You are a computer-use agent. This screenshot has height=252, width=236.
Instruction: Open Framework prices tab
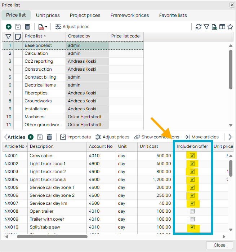click(130, 15)
